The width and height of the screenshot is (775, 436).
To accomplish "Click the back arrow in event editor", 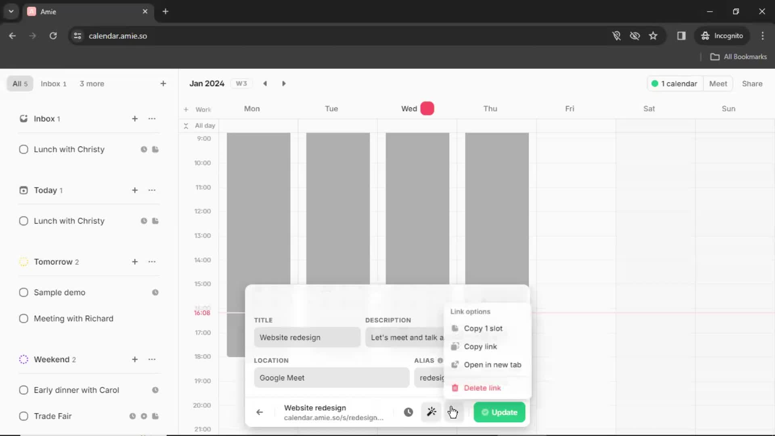I will click(x=259, y=412).
